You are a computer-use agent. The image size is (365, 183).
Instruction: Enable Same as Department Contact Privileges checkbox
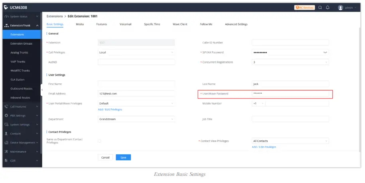coord(99,141)
